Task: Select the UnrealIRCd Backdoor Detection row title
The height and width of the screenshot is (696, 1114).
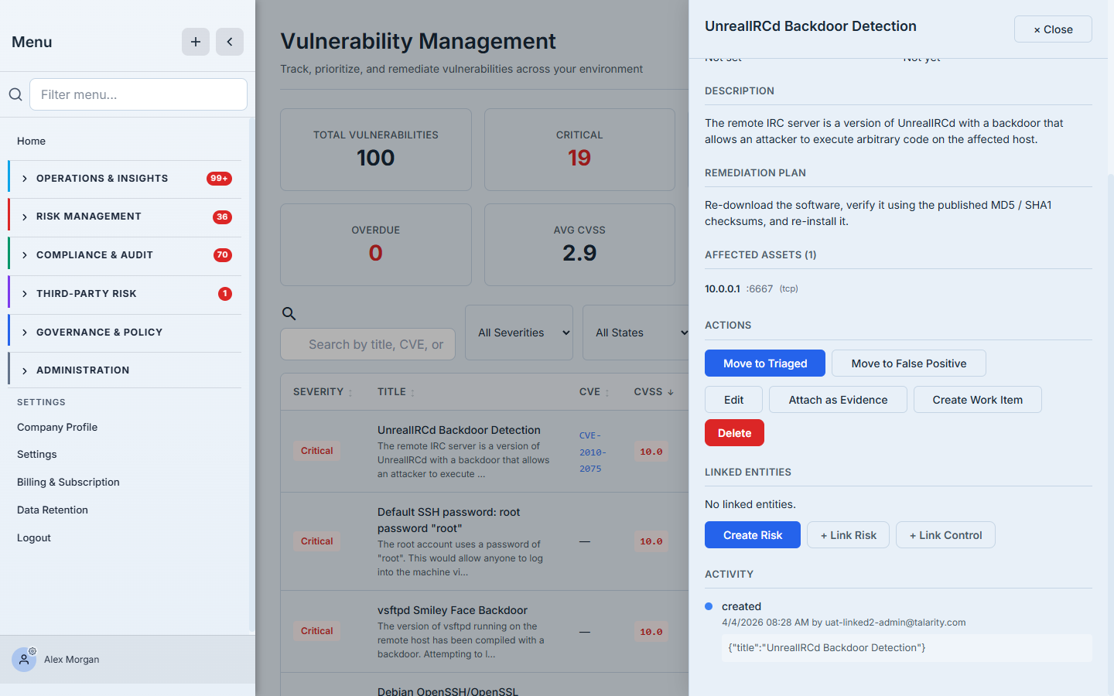Action: [x=459, y=430]
